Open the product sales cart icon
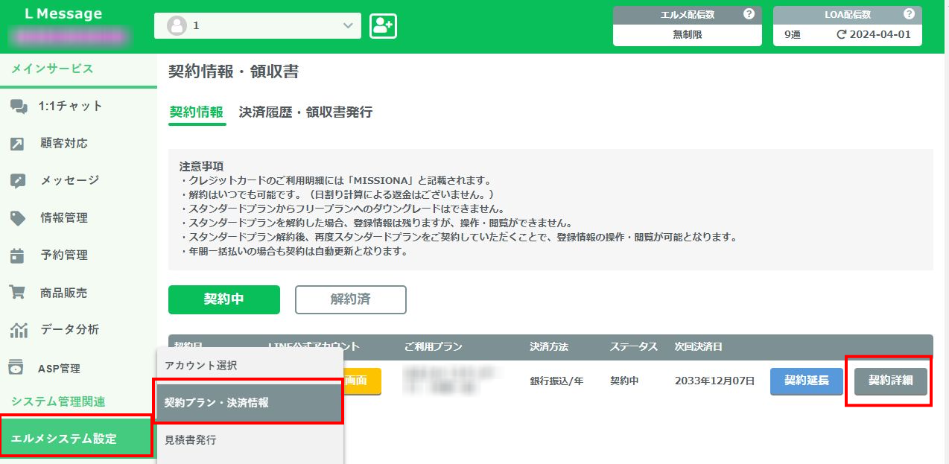The image size is (949, 464). (x=18, y=292)
